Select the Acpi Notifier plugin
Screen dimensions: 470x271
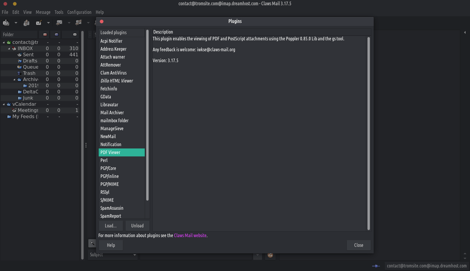click(122, 41)
